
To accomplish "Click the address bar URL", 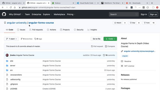I will point(48,7).
